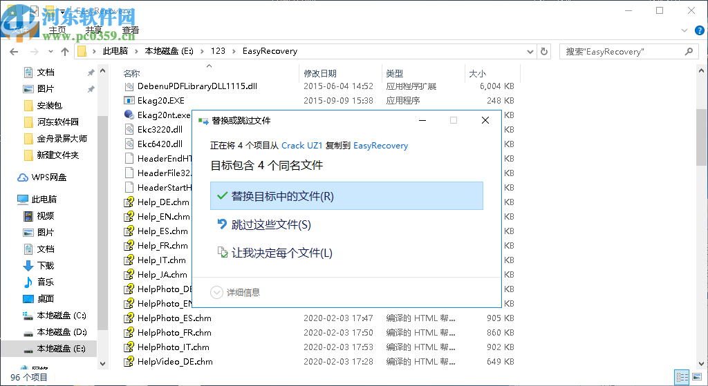Viewport: 708px width, 386px height.
Task: Open 文档 in quick access sidebar
Action: [x=45, y=72]
